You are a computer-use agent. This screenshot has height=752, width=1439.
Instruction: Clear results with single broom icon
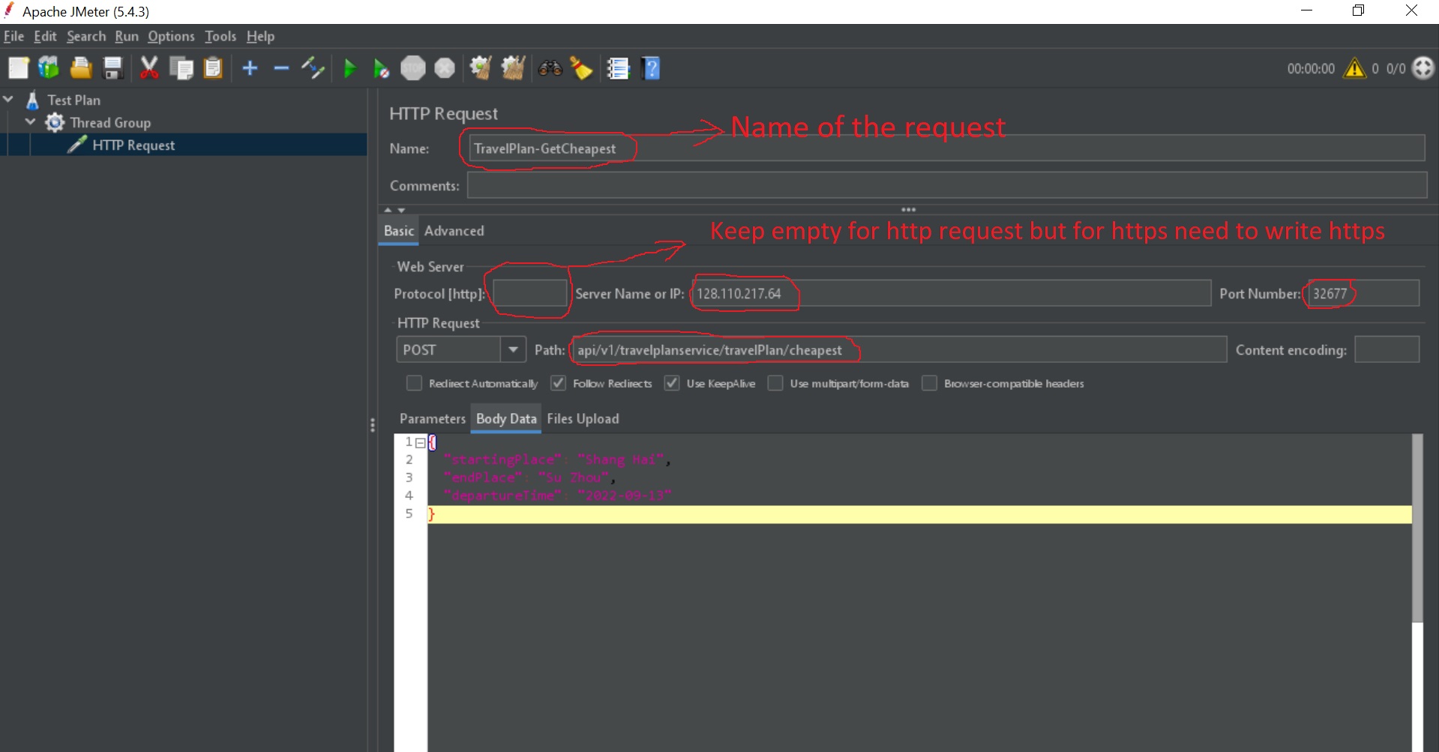481,68
